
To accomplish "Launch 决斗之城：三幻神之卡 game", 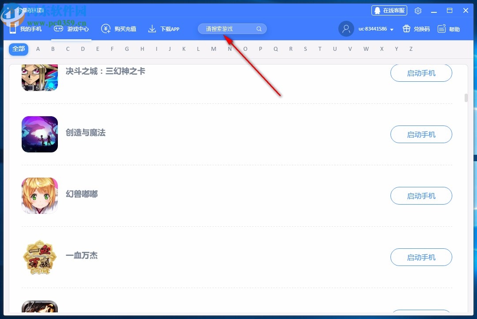I will point(421,72).
